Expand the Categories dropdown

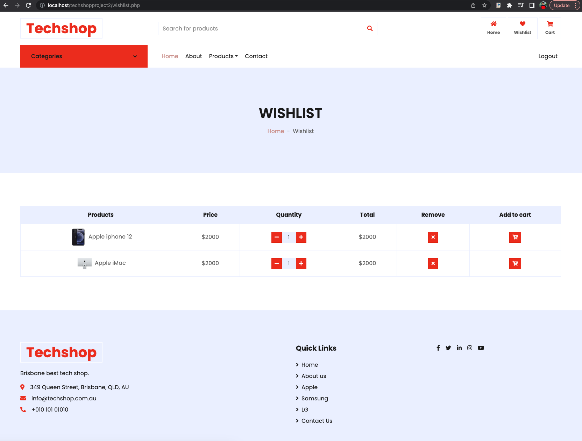(x=84, y=56)
